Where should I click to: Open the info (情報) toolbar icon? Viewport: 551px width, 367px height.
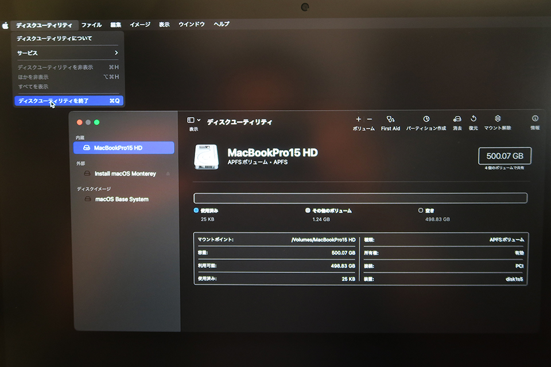coord(535,118)
